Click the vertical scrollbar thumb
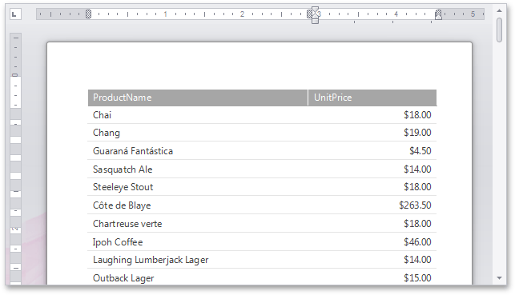Viewport: 515px width, 295px height. [x=499, y=30]
